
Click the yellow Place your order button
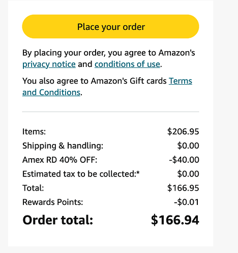pyautogui.click(x=110, y=26)
